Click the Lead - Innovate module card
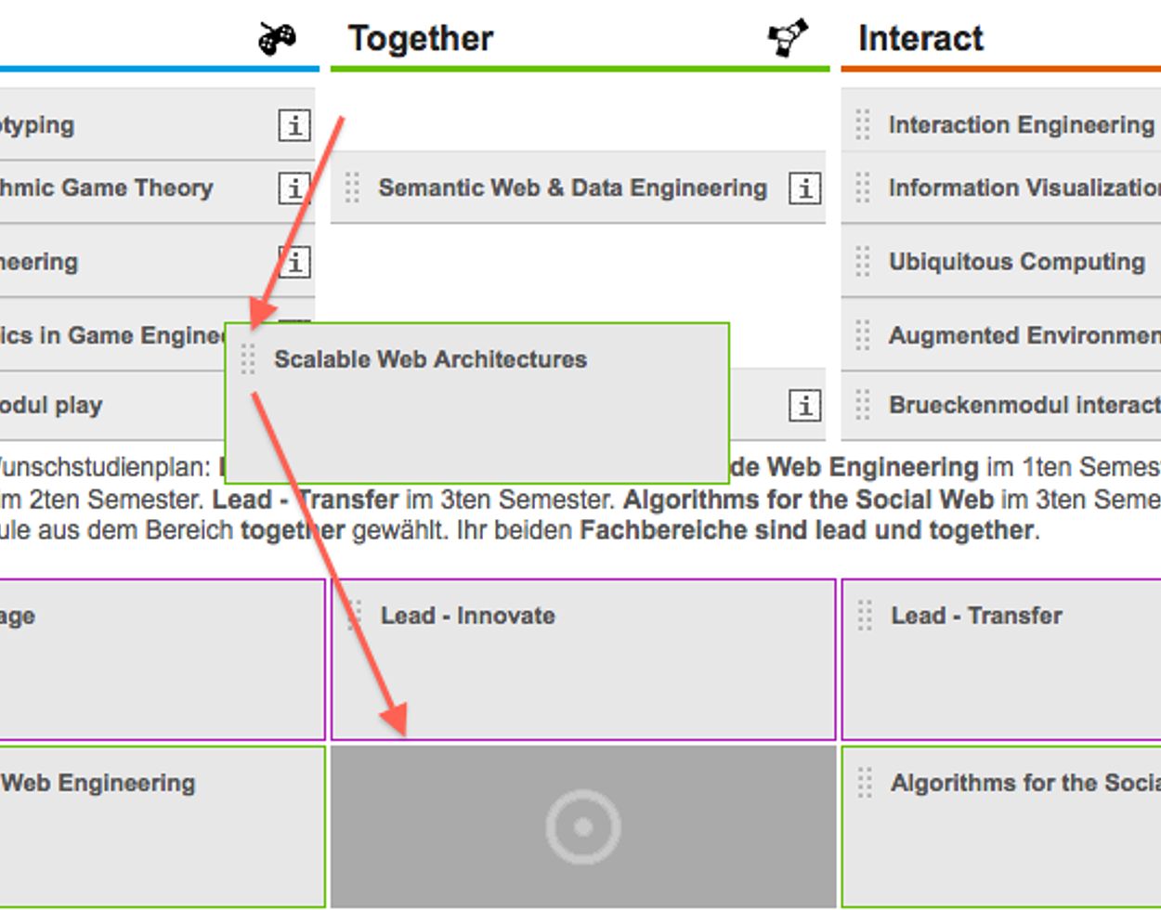The height and width of the screenshot is (910, 1161). [x=583, y=669]
